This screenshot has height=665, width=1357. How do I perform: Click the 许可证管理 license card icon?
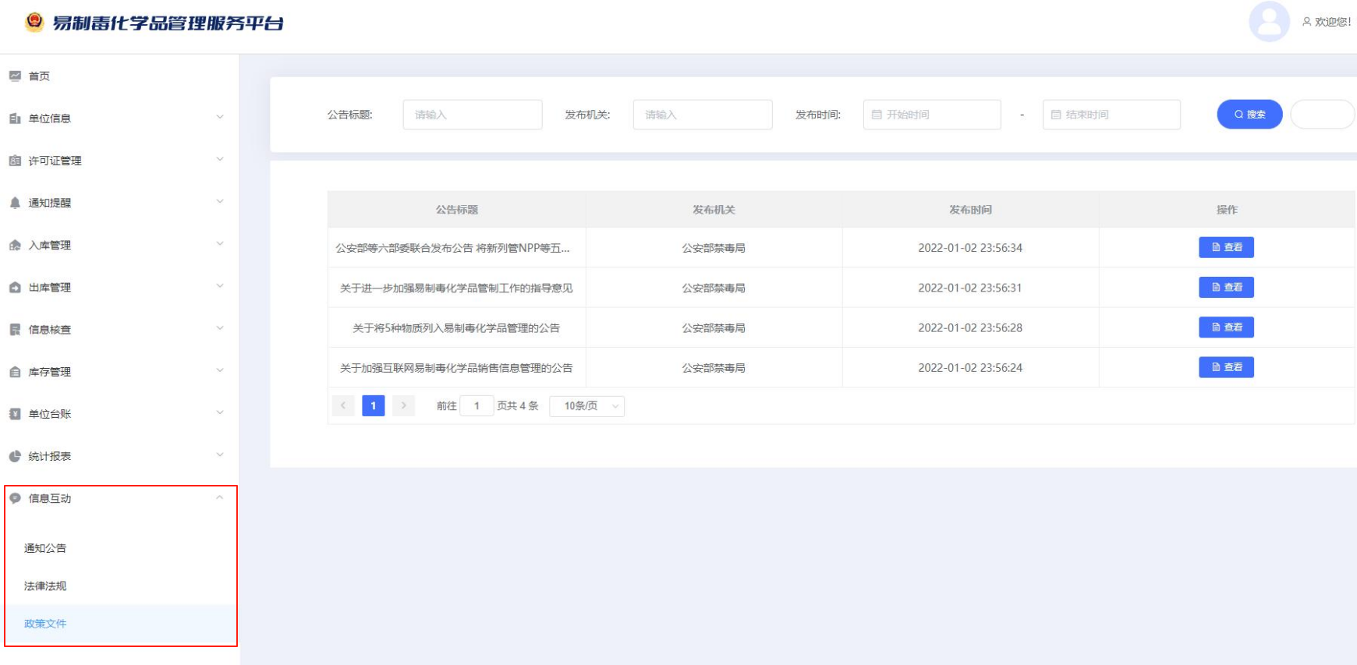15,161
